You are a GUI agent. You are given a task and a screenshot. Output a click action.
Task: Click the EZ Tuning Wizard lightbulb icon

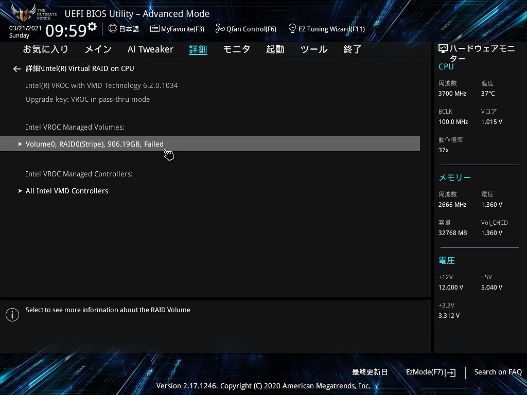(x=292, y=28)
